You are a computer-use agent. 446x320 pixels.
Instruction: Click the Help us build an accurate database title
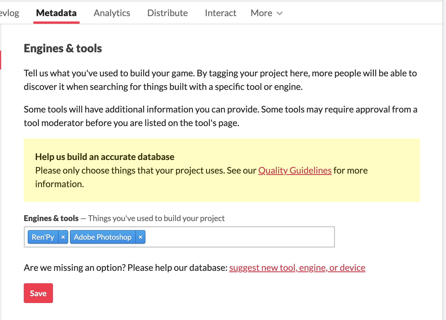pos(105,157)
